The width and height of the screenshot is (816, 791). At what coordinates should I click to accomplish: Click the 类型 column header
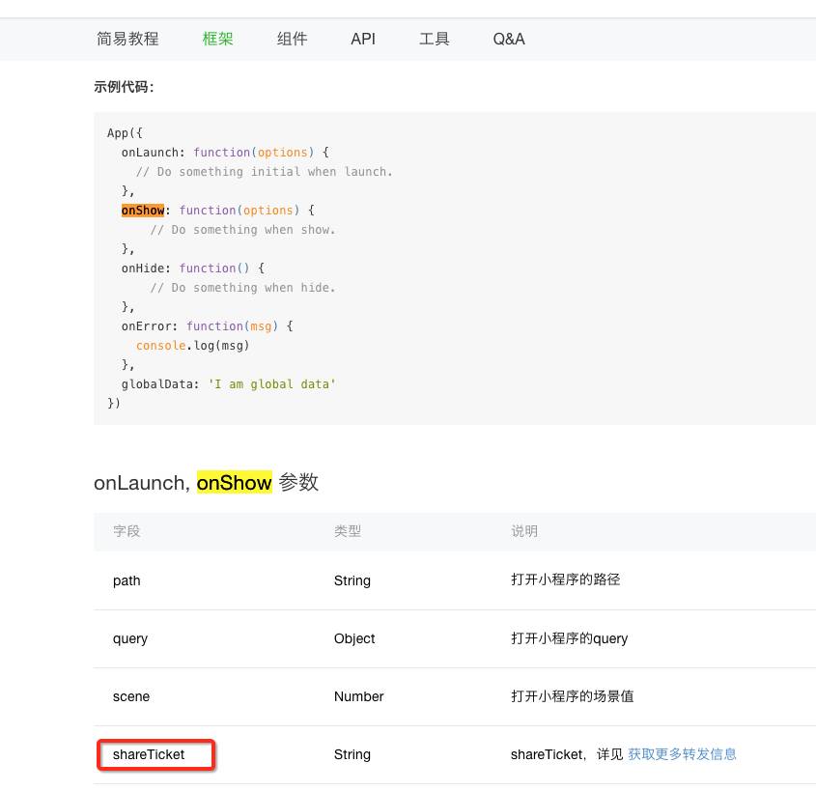click(348, 531)
